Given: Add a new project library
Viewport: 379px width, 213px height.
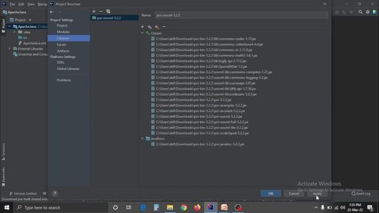Looking at the screenshot, I should click(94, 11).
